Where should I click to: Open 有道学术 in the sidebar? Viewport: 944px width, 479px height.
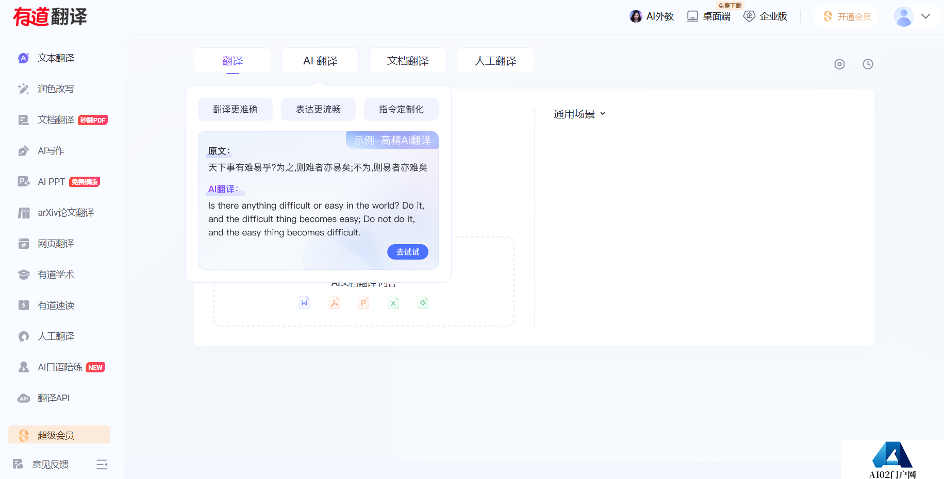(56, 275)
